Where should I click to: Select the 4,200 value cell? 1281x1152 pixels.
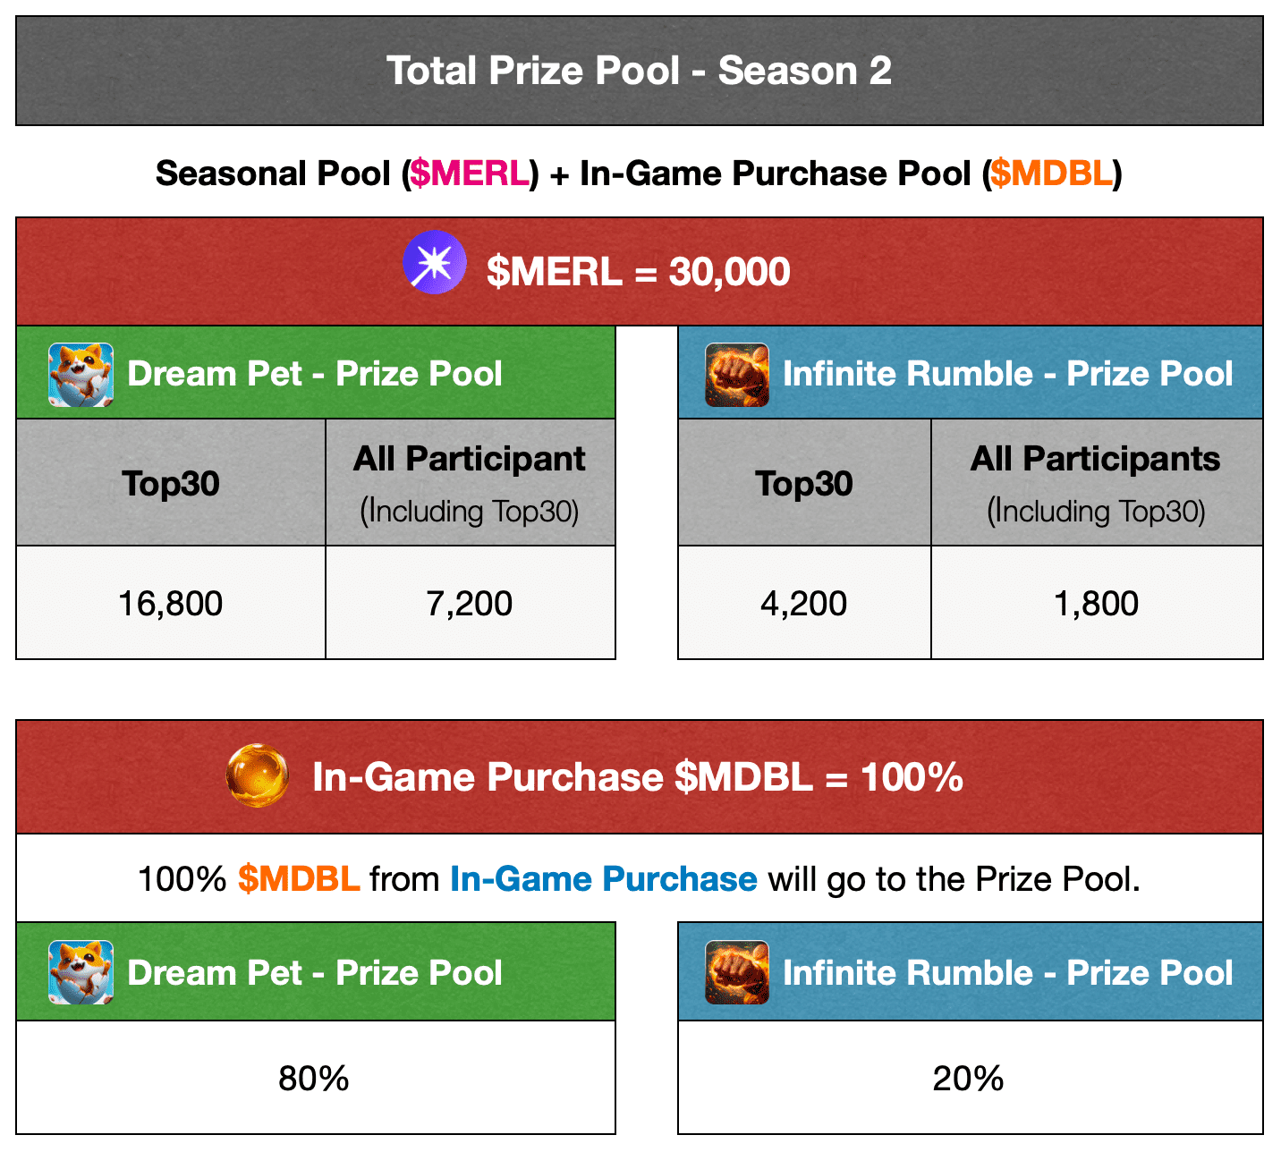click(x=804, y=603)
